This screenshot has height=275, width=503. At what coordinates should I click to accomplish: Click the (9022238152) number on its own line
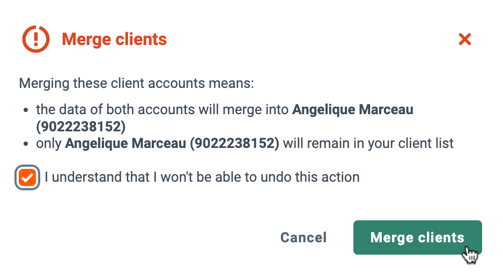(x=81, y=127)
